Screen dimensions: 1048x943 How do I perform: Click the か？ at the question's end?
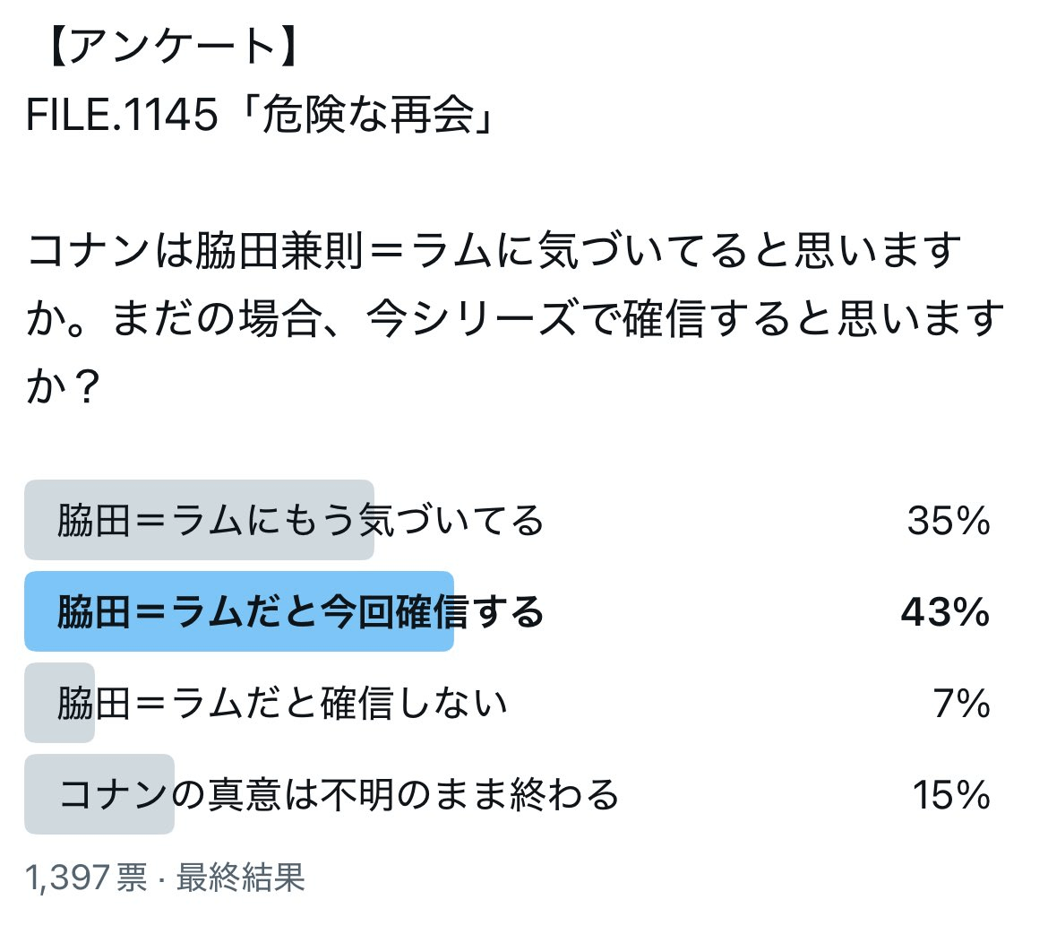coord(63,387)
